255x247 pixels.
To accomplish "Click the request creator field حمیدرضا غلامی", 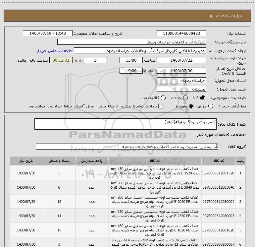I will pos(140,51).
